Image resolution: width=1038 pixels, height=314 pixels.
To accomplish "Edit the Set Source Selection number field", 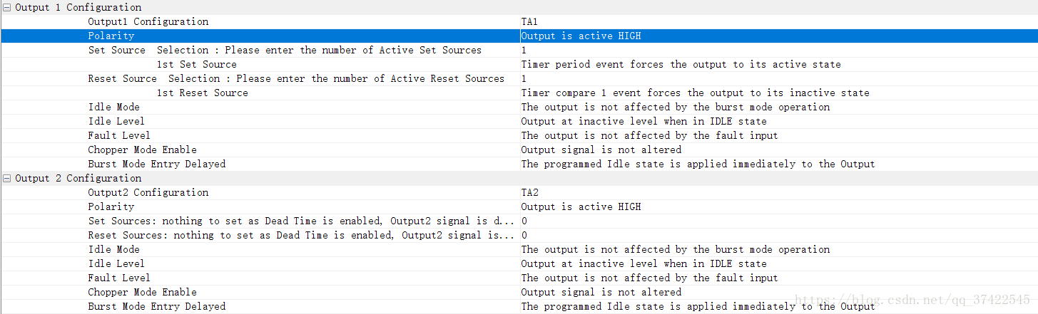I will coord(778,50).
